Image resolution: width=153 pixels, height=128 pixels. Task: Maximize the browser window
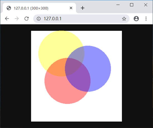pyautogui.click(x=132, y=5)
